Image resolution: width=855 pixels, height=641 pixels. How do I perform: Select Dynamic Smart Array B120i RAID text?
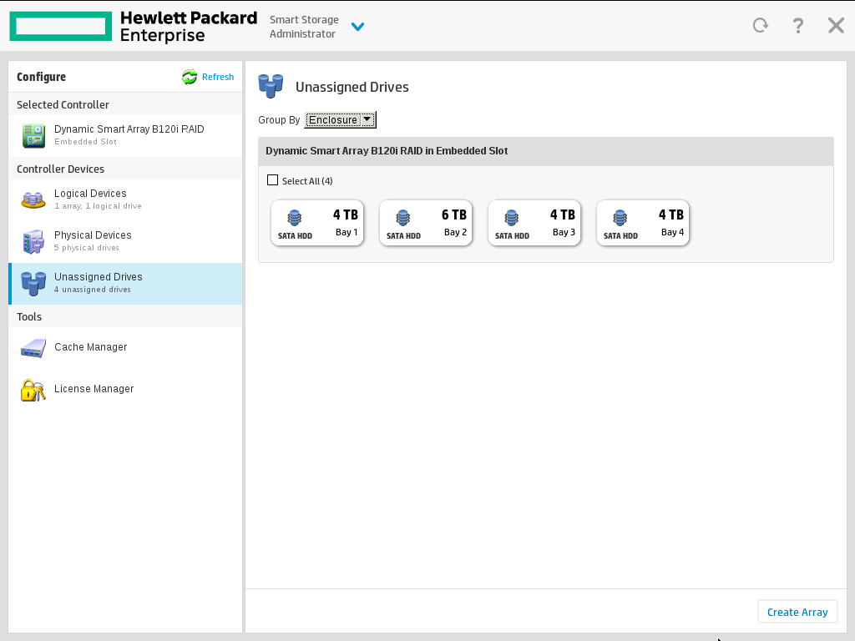pyautogui.click(x=129, y=129)
